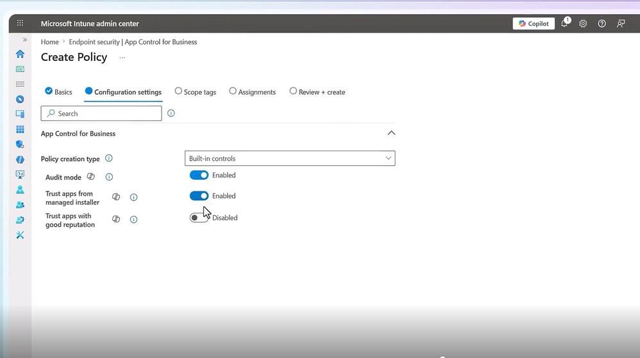This screenshot has width=640, height=358.
Task: Click the info icon beside Search
Action: 171,113
